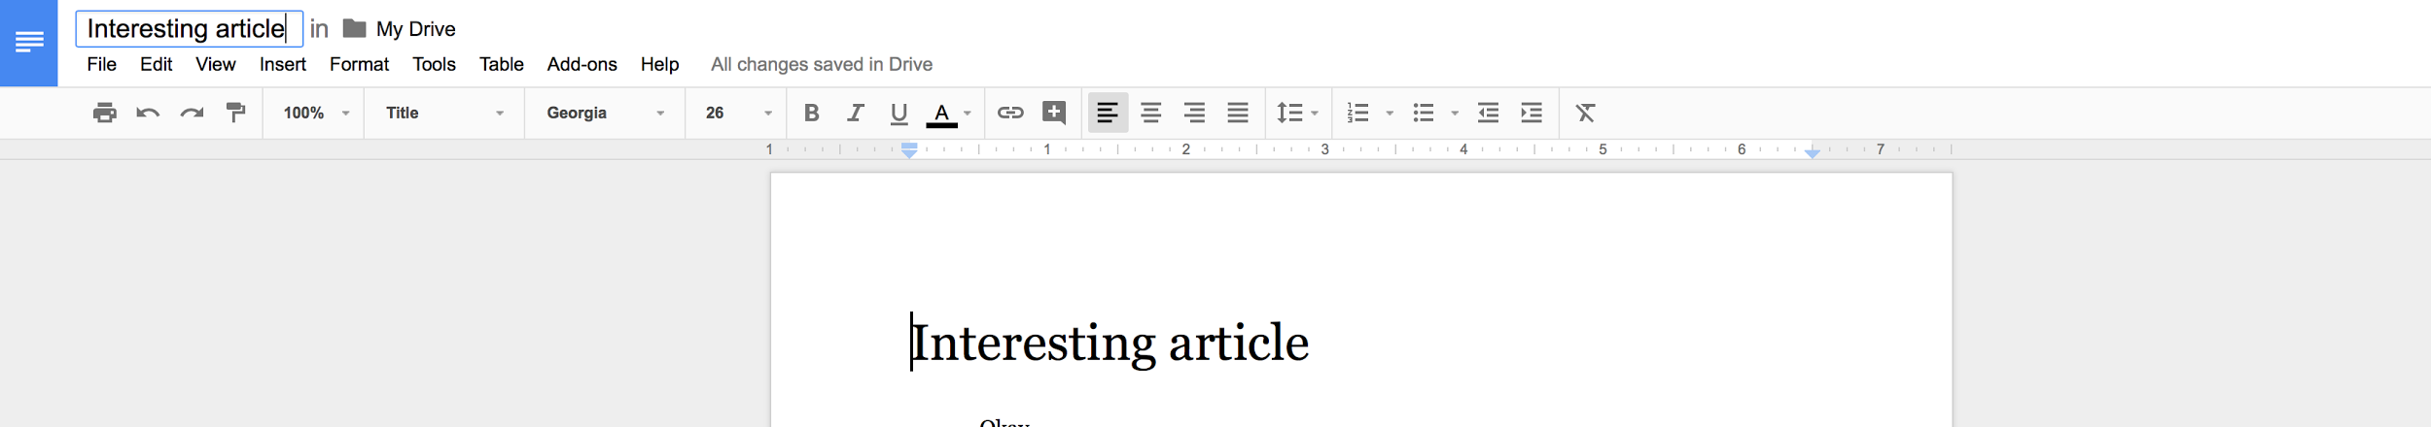Open the Table menu
Viewport: 2431px width, 427px height.
[501, 64]
